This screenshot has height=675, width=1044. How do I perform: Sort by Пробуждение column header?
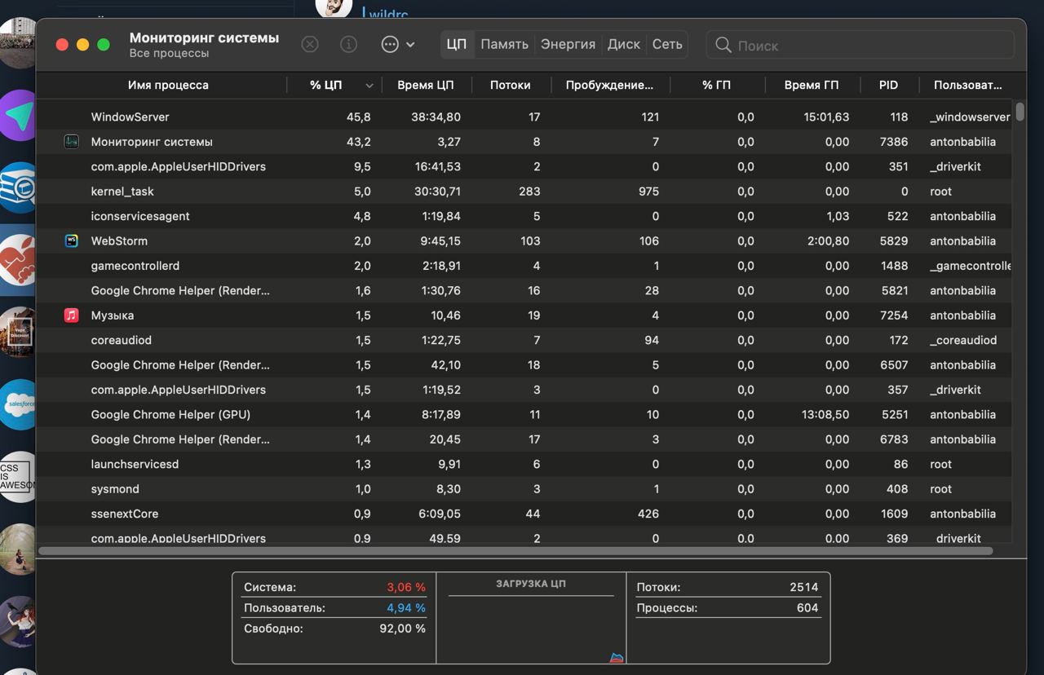pos(610,85)
